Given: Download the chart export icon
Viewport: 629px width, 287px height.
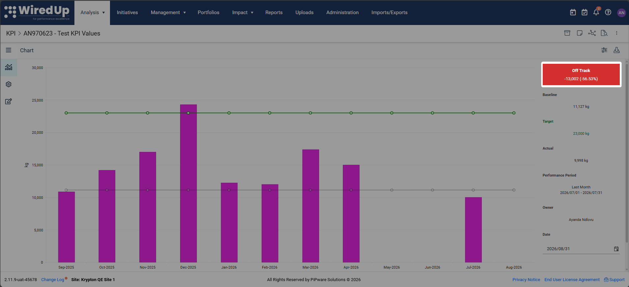Looking at the screenshot, I should tap(617, 50).
